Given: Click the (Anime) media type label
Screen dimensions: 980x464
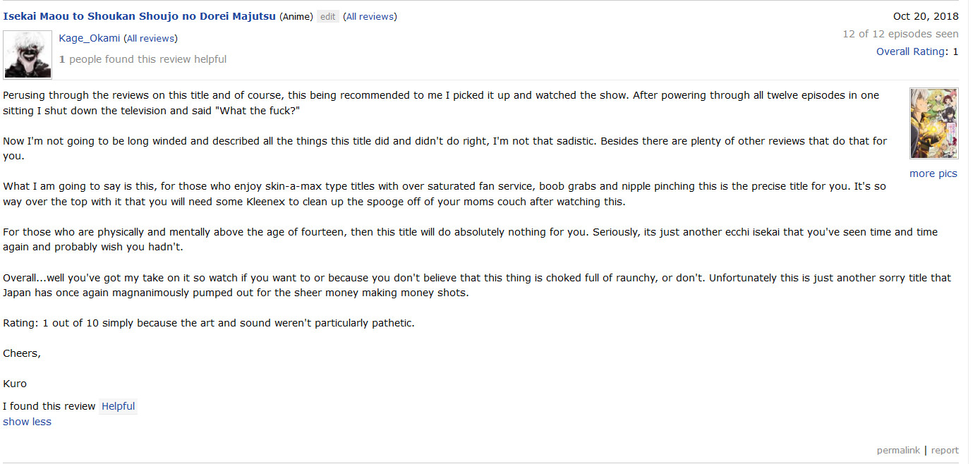Looking at the screenshot, I should [x=296, y=17].
